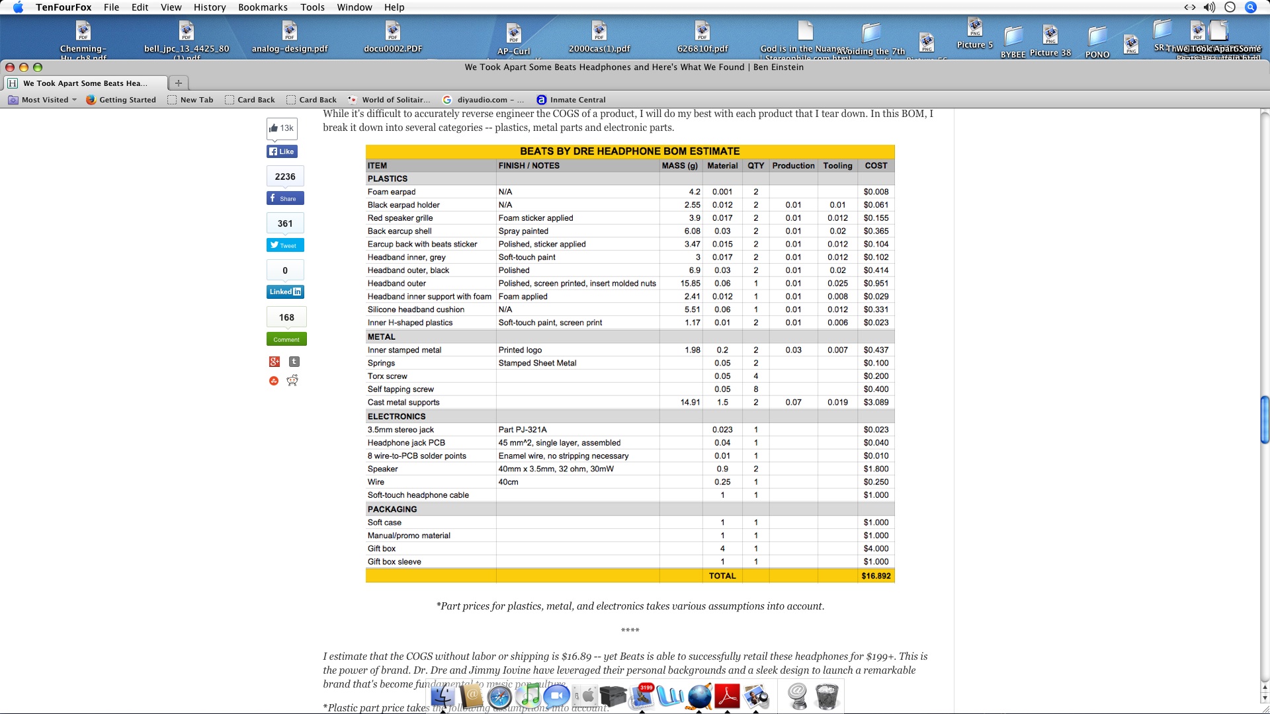The width and height of the screenshot is (1270, 714).
Task: Open World of Solitaire bookmark
Action: pyautogui.click(x=389, y=100)
